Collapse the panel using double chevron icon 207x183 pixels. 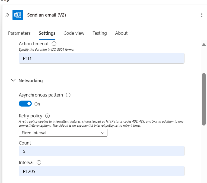tap(7, 15)
